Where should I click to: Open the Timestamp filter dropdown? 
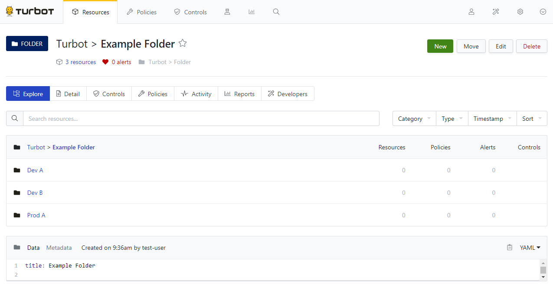point(492,119)
